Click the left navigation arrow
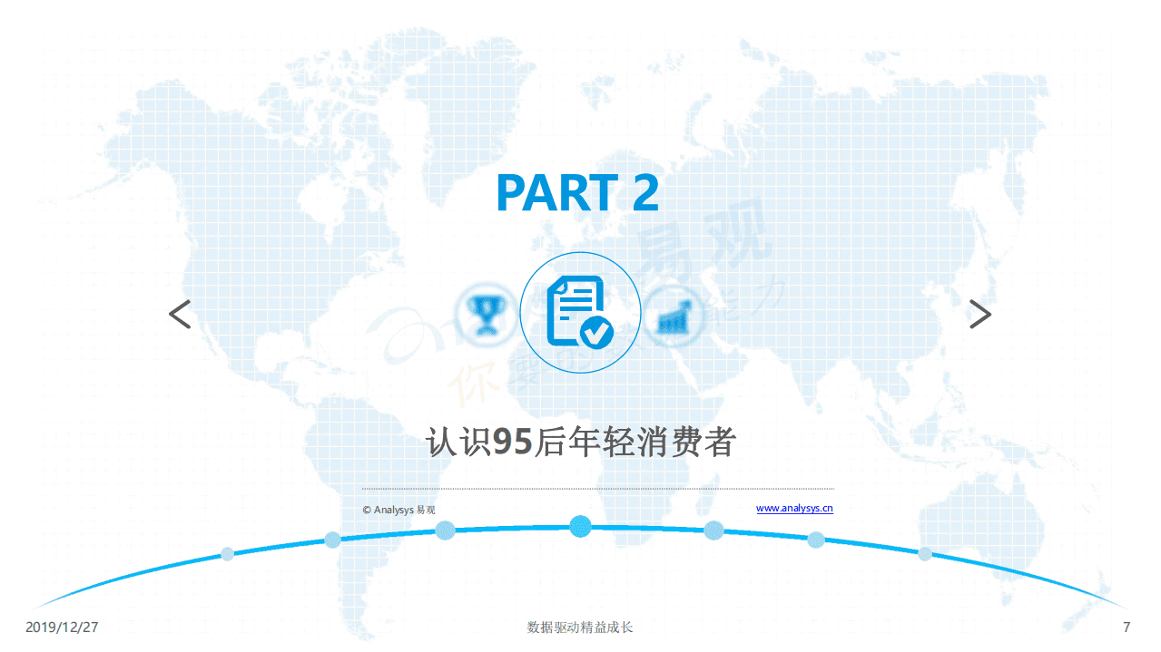The height and width of the screenshot is (652, 1161). click(179, 314)
